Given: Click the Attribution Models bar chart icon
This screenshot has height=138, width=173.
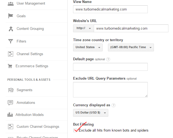Looking at the screenshot, I should tap(10, 115).
